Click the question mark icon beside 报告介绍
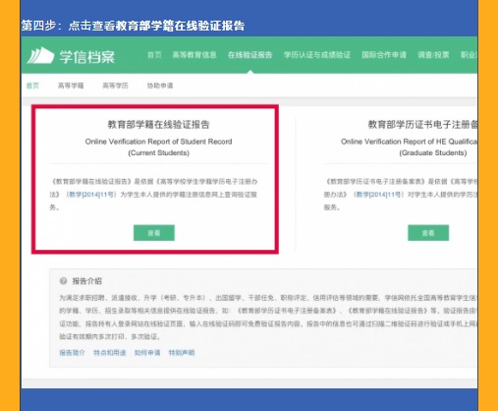 click(63, 281)
